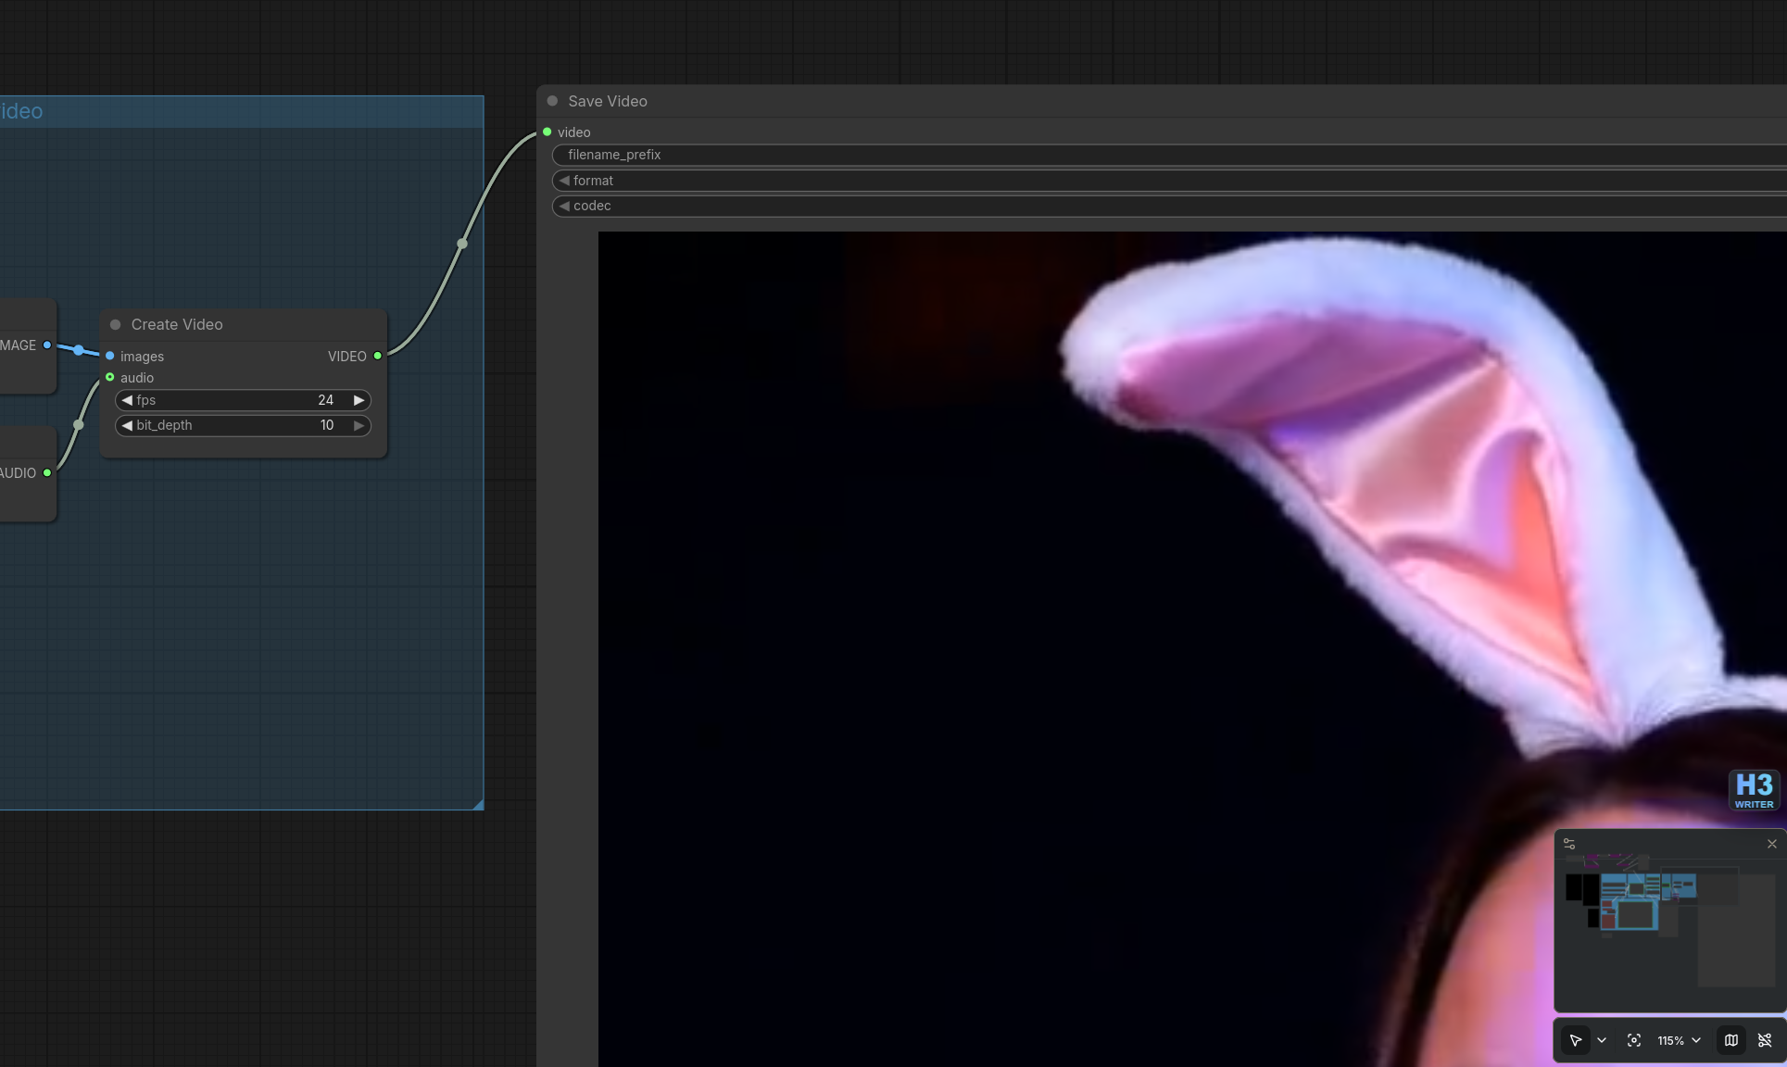Click the codec previous-option arrow
Viewport: 1787px width, 1067px height.
[x=564, y=206]
